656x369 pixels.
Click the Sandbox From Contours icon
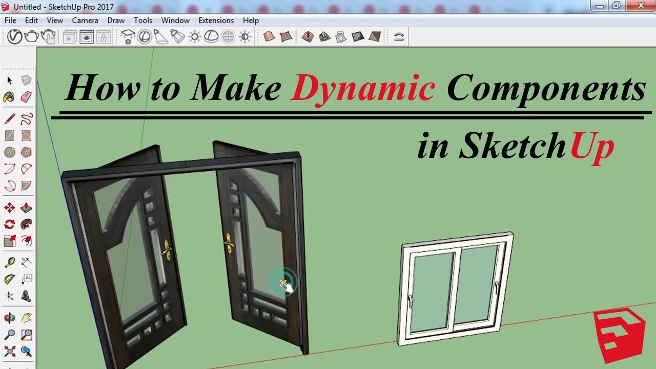tap(270, 37)
